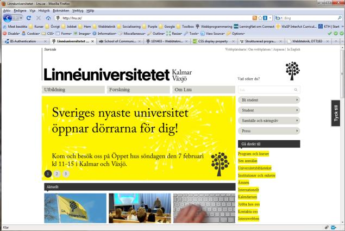Viewport: 345px width, 231px height.
Task: Open the Forms dropdown menu
Action: pyautogui.click(x=64, y=34)
